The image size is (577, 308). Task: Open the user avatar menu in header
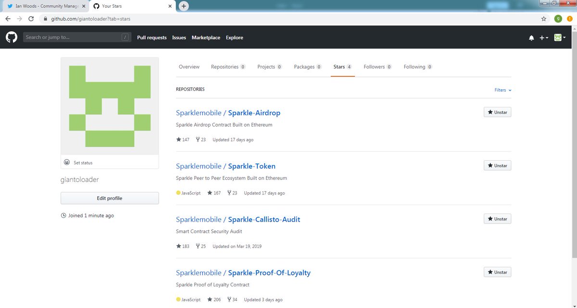tap(560, 37)
